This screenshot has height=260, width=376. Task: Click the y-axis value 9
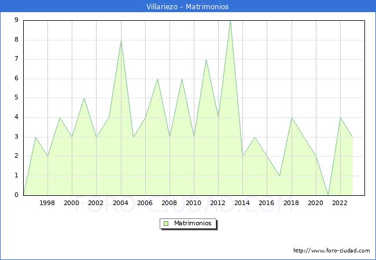16,20
